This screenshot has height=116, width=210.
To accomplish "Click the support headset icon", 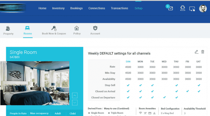I will coord(182,8).
